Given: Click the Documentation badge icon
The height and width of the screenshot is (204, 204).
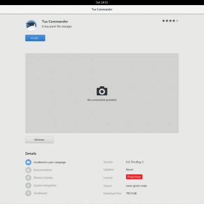Looking at the screenshot, I should [x=29, y=170].
